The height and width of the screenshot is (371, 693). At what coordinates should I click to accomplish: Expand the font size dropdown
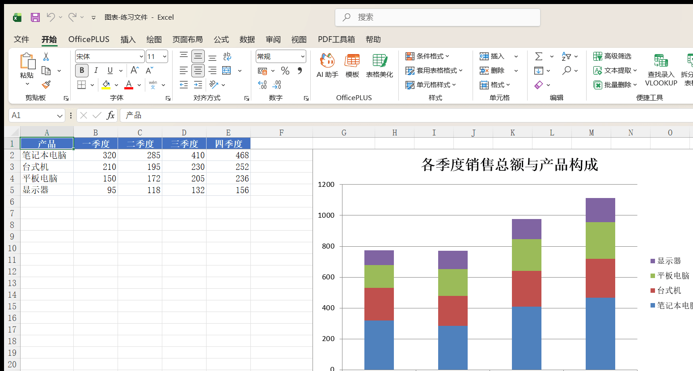(165, 56)
